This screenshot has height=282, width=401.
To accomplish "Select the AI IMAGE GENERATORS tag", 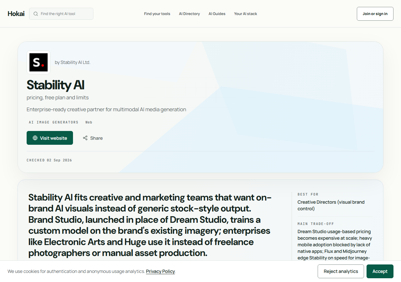I will click(54, 122).
